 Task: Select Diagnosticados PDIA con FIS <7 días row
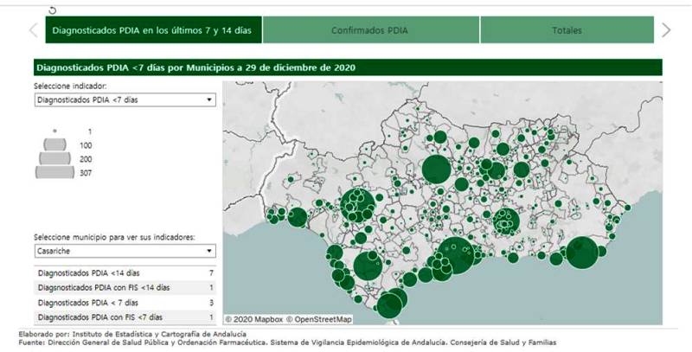[124, 317]
